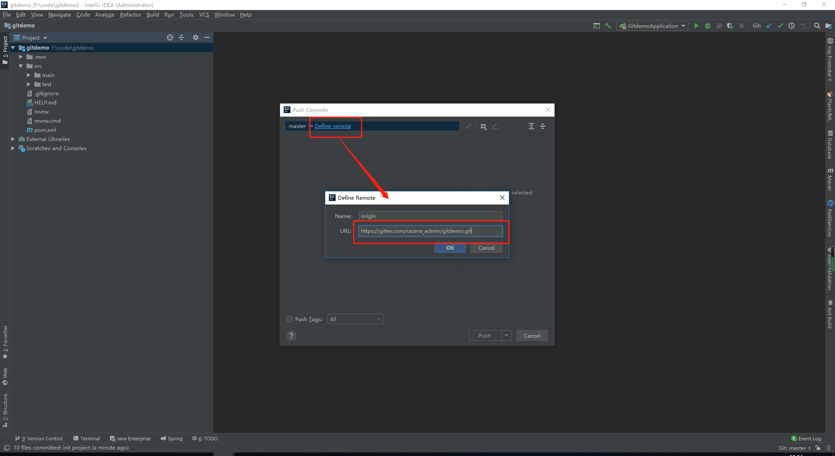The width and height of the screenshot is (835, 456).
Task: Expand the main folder
Action: click(28, 75)
